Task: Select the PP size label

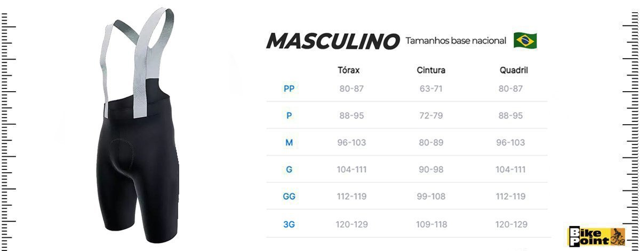Action: pos(289,88)
